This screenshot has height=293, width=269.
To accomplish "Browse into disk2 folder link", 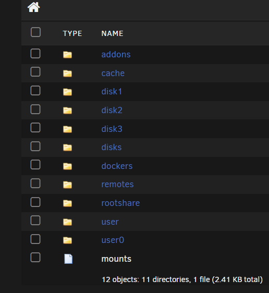I will [112, 110].
